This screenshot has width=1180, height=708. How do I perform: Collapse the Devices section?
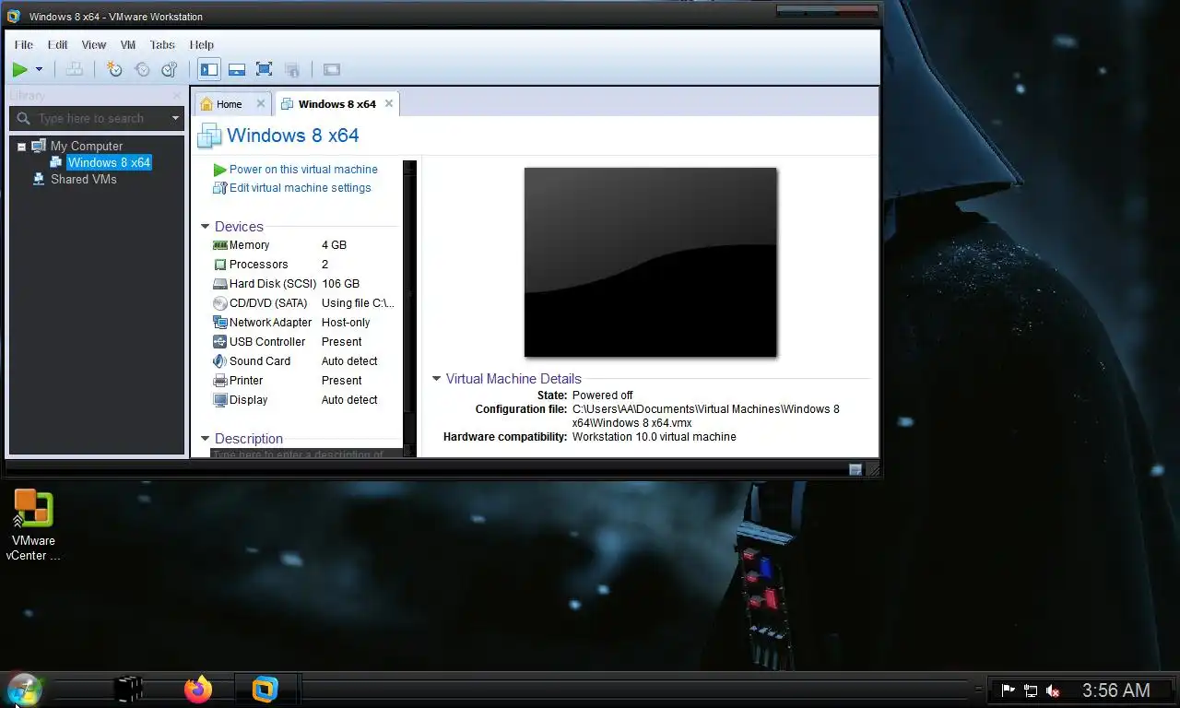[205, 227]
